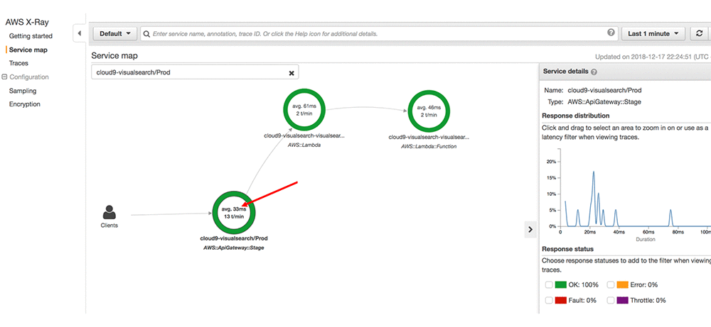
Task: Click the AWS::Lambda::Function type label
Action: (x=429, y=146)
